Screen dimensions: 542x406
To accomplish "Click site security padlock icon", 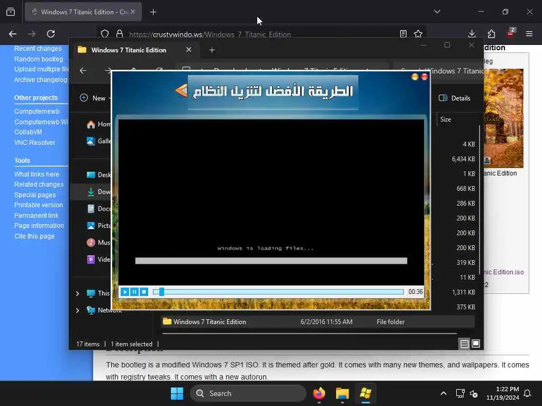I will [120, 34].
